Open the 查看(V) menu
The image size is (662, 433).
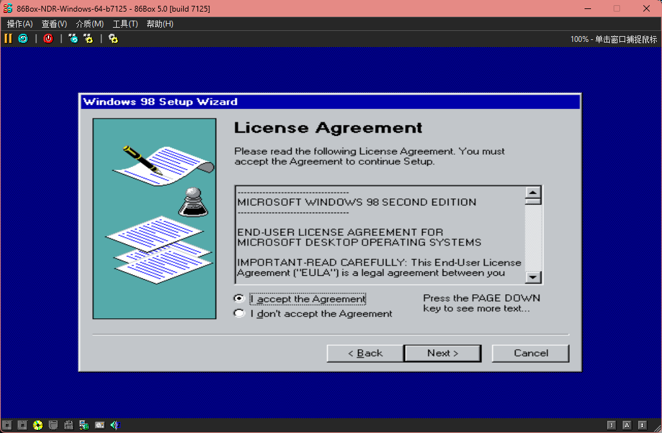[x=54, y=24]
